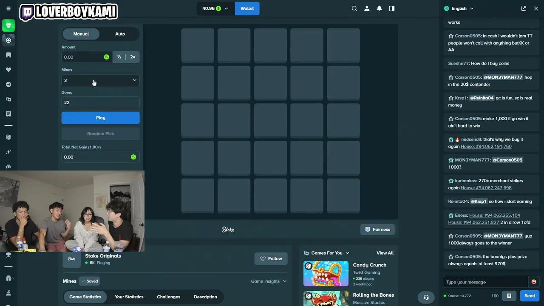Click the Total Net Gain field

[100, 157]
